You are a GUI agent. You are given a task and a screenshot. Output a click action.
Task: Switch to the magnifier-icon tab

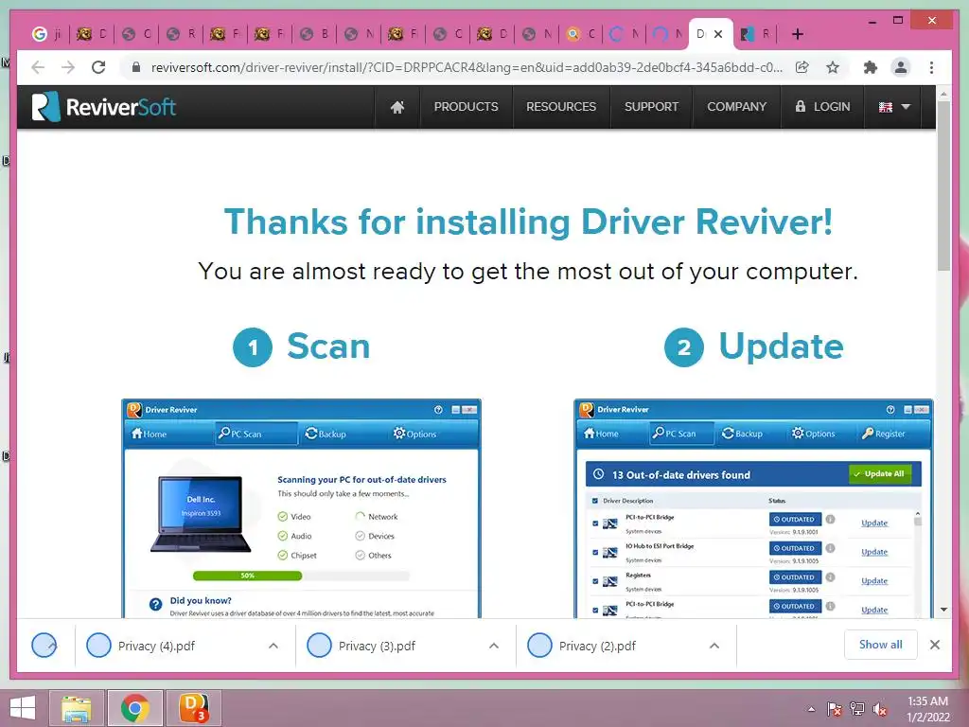click(x=580, y=34)
